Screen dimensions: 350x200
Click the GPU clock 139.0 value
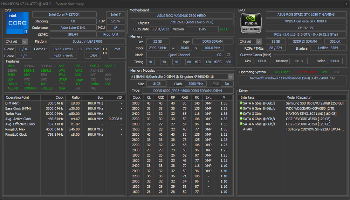tap(261, 61)
